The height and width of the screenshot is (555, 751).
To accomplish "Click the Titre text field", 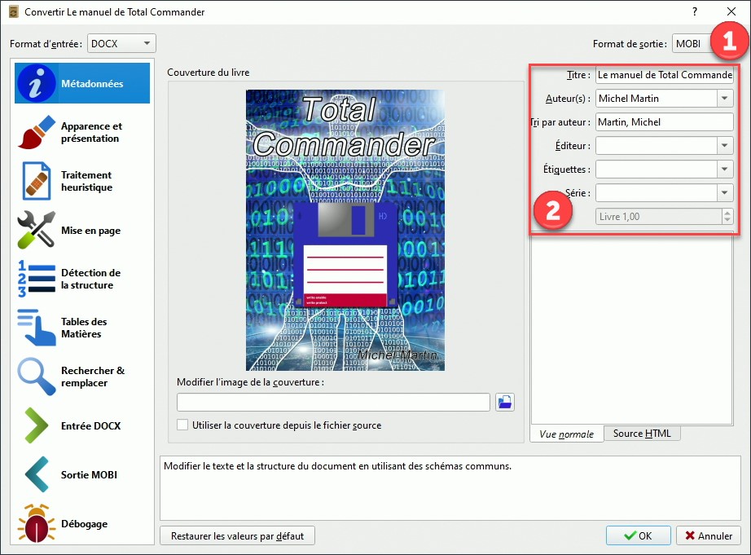I will click(664, 75).
